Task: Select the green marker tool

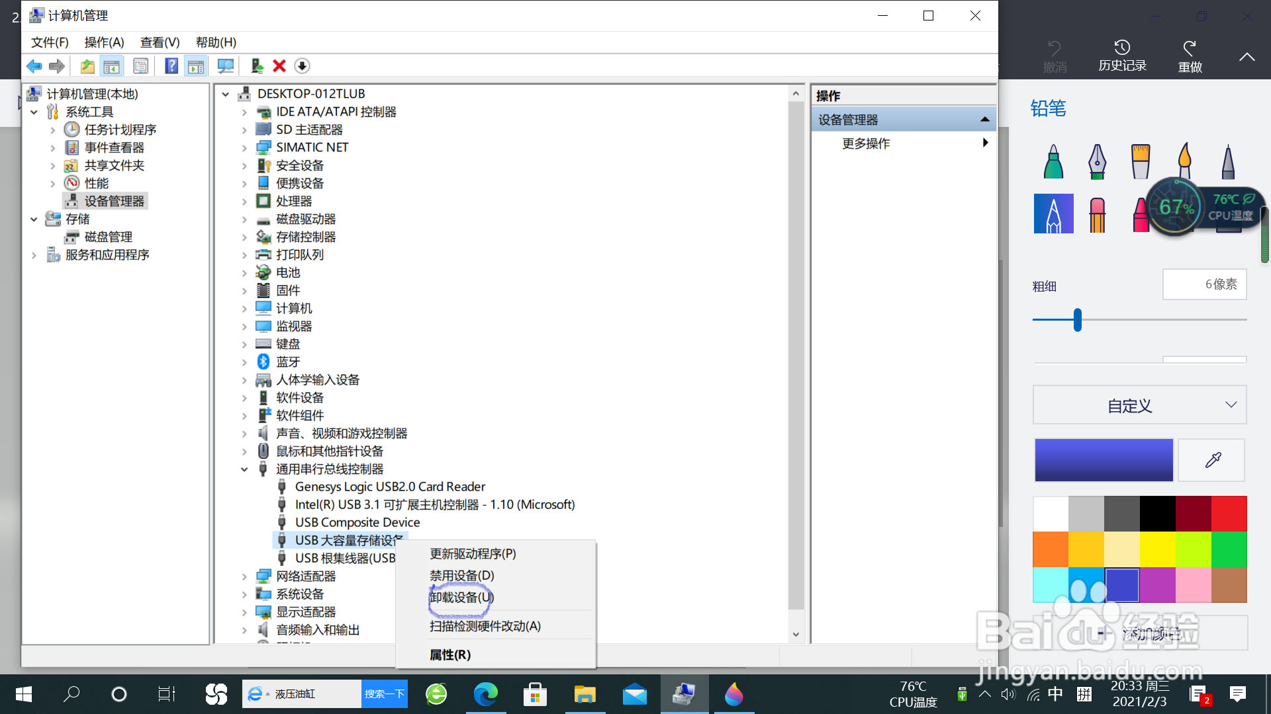Action: [1053, 161]
